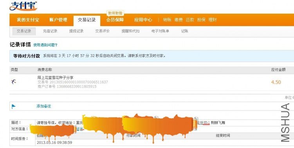Click the 缴费 shortcut link
Screen dimensions: 294x148
179,20
